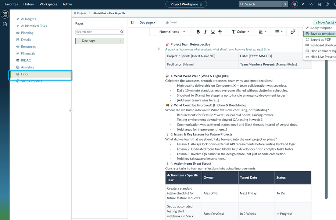This screenshot has width=336, height=220.
Task: Select Hide comment highlights option
Action: click(x=320, y=51)
